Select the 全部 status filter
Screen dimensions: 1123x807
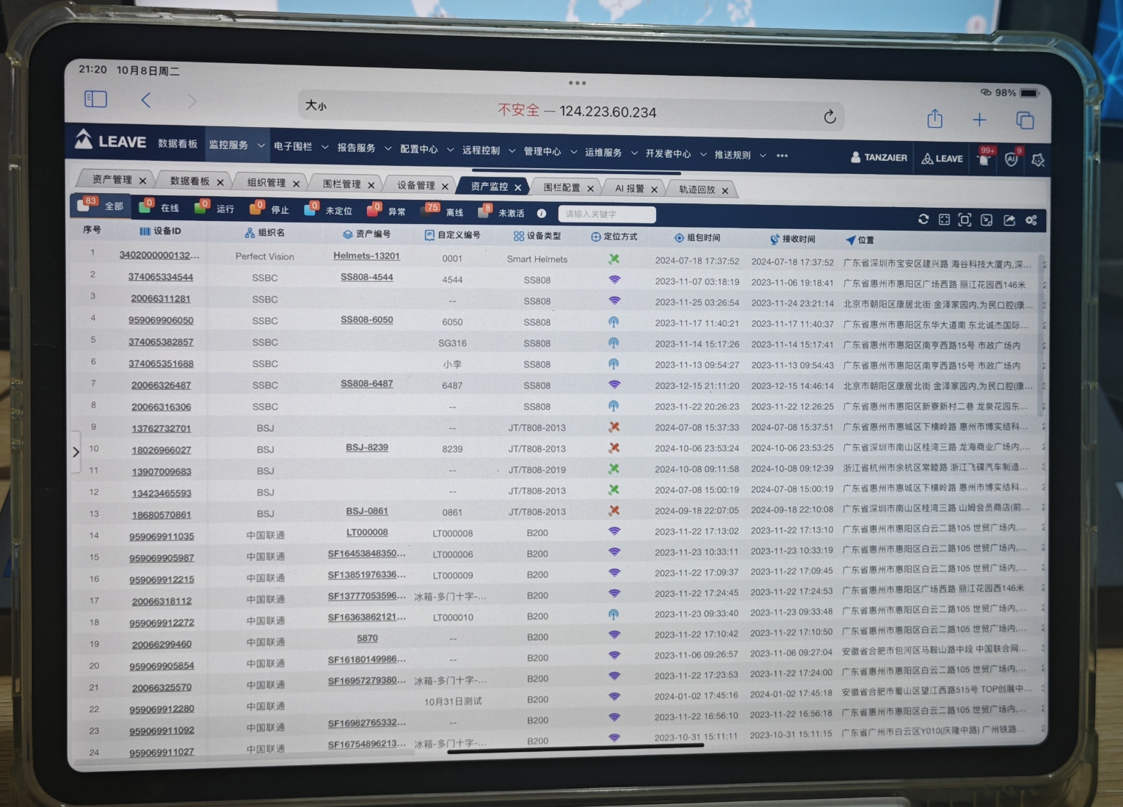pos(103,206)
